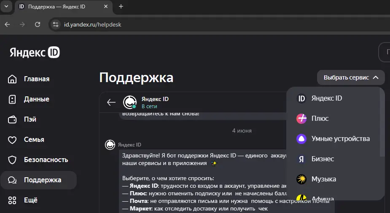Screen dimensions: 390x213
Task: Click the Яндекс ID name in chat header
Action: 155,99
